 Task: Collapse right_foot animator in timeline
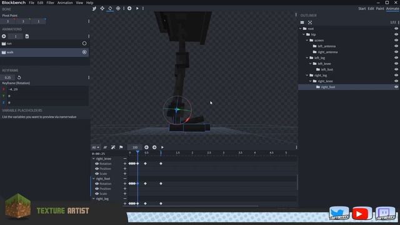94,179
